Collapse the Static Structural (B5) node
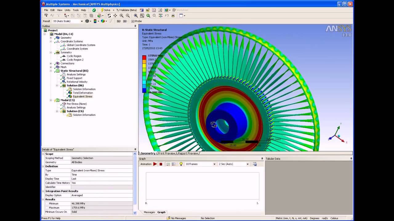Screen dimensions: 394x221 (51, 71)
